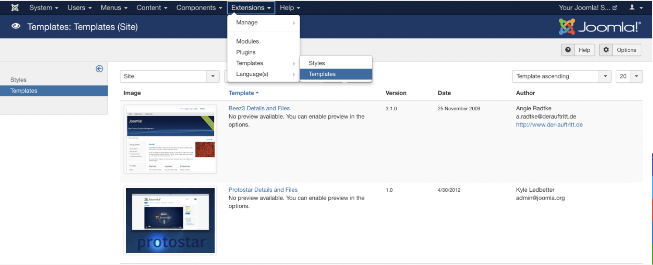This screenshot has height=265, width=653.
Task: Sort by the Template column header
Action: pos(244,93)
